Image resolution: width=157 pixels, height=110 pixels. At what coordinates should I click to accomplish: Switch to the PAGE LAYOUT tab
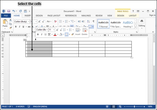pos(54,16)
